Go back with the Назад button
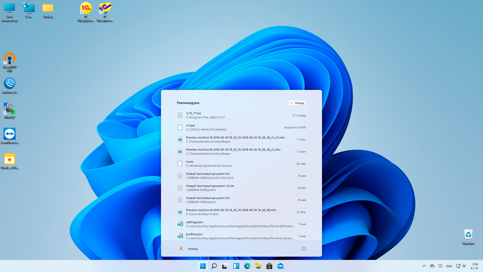 point(297,103)
